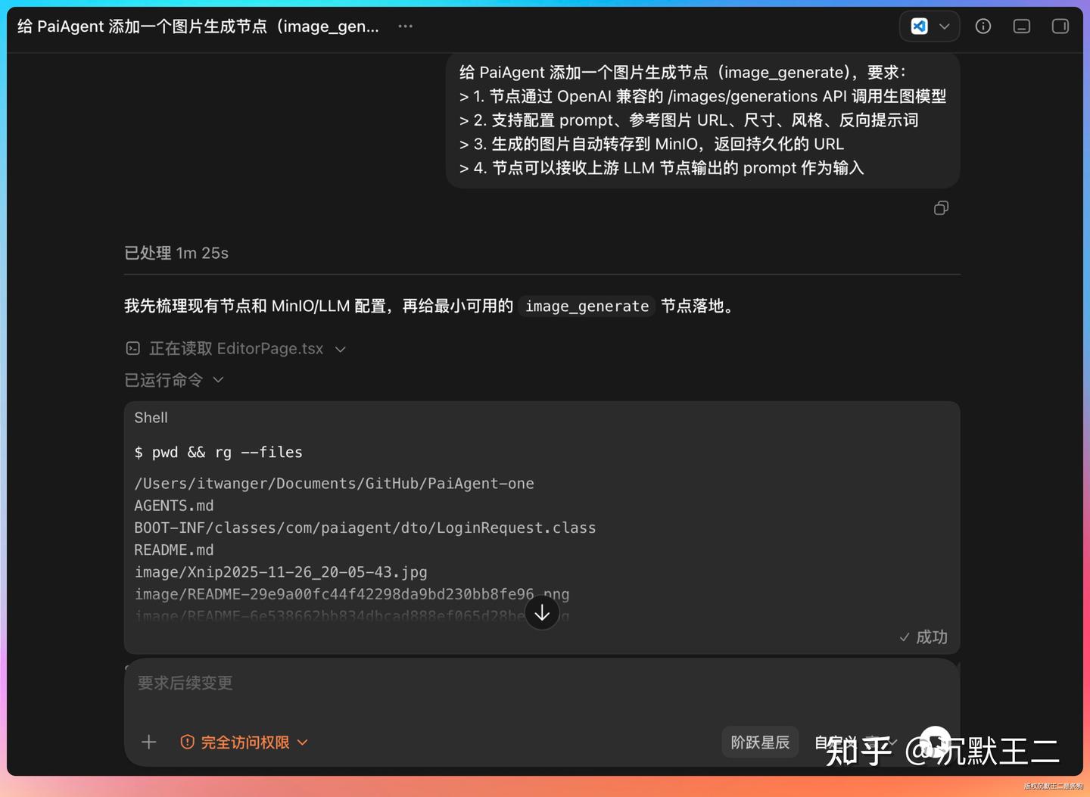Viewport: 1090px width, 797px height.
Task: Click the 成功 status in the Shell block
Action: (x=923, y=637)
